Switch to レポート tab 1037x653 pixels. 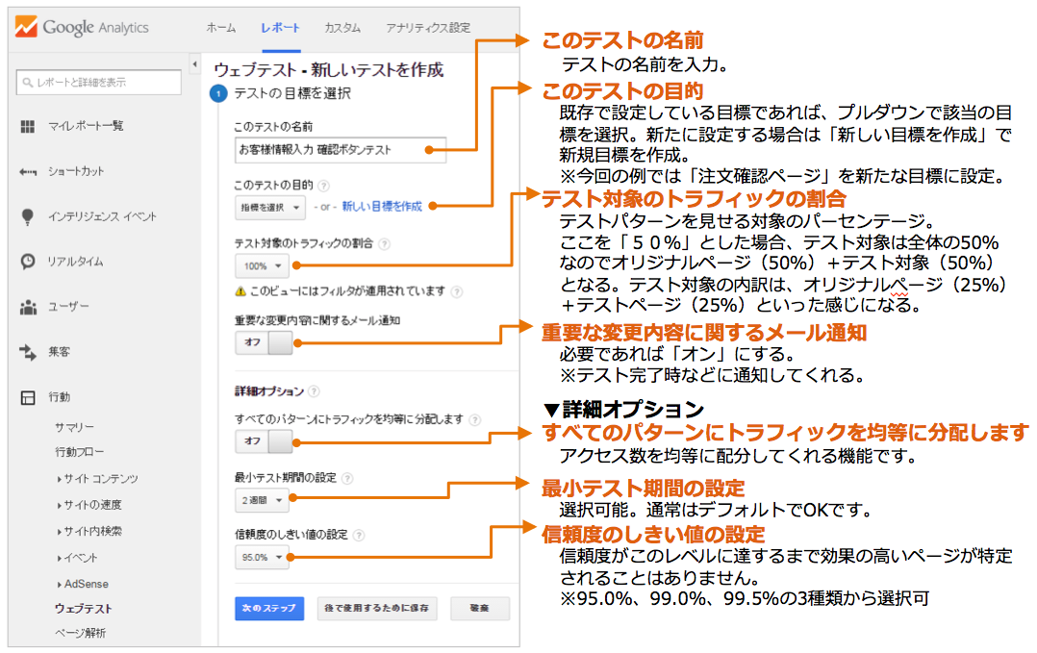coord(281,28)
